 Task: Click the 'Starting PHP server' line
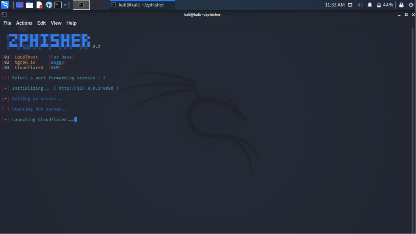35,109
